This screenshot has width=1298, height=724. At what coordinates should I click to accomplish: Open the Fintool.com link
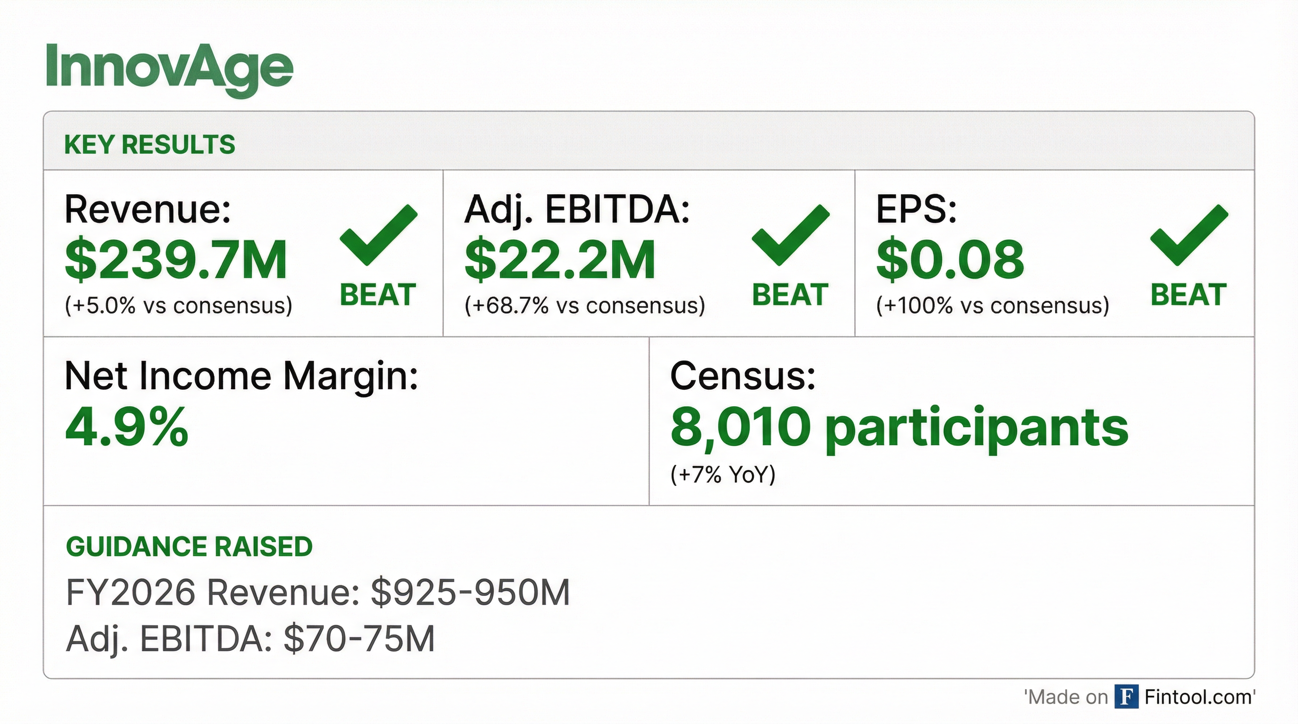pyautogui.click(x=1198, y=697)
